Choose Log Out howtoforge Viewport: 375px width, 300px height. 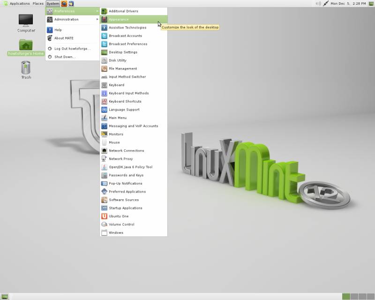click(73, 49)
